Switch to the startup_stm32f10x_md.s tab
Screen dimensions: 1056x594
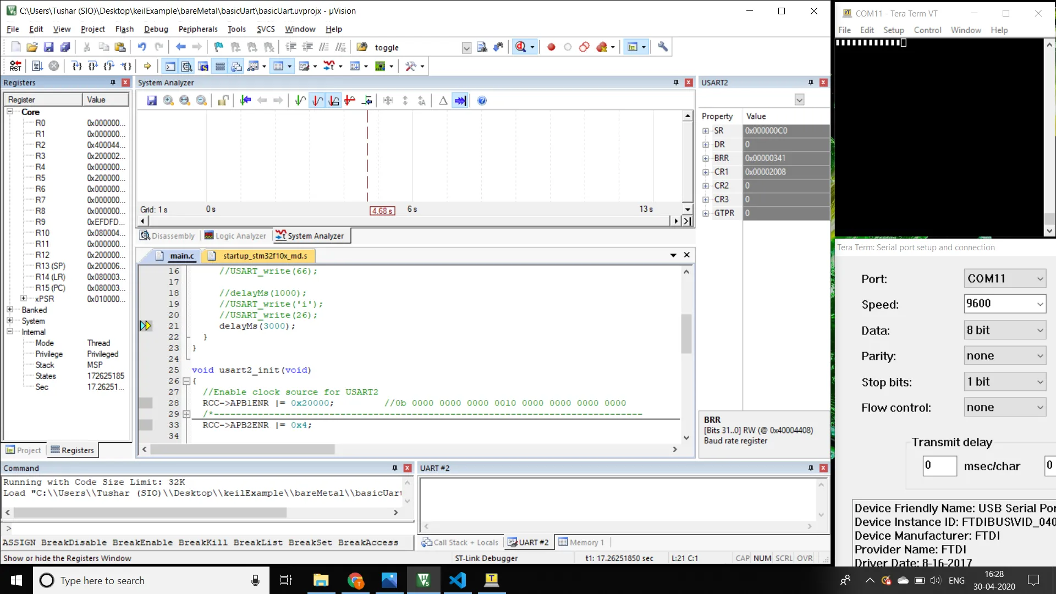coord(265,256)
